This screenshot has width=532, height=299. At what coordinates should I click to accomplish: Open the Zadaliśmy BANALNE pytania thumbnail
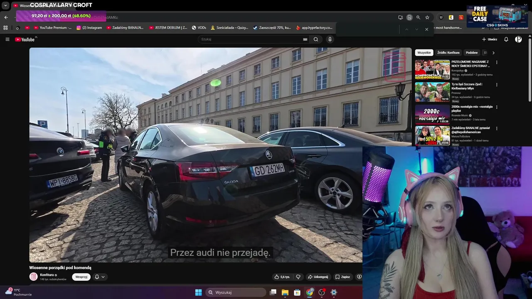pyautogui.click(x=432, y=136)
